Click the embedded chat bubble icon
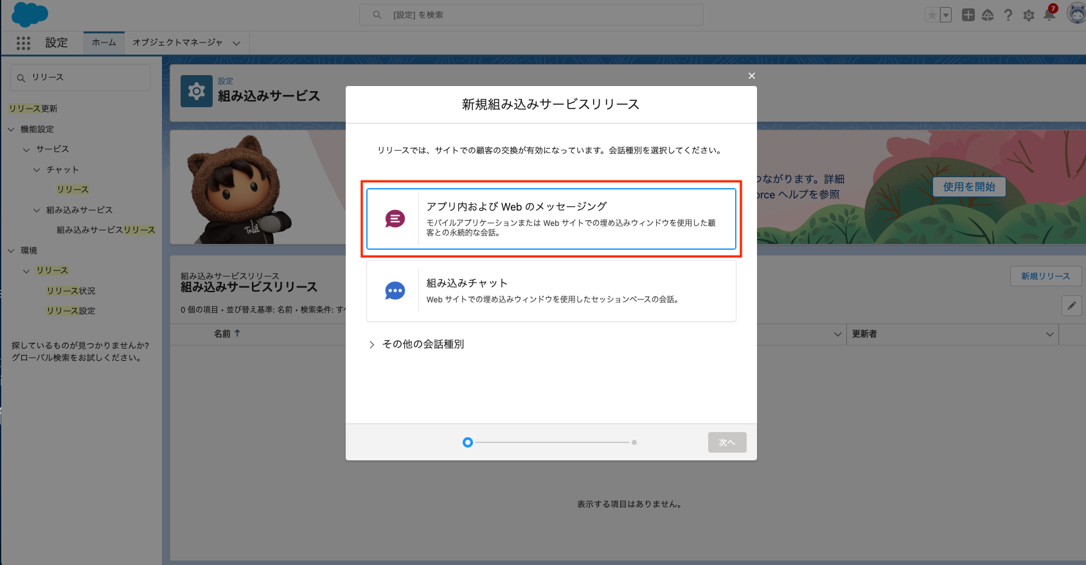Image resolution: width=1086 pixels, height=565 pixels. click(x=395, y=291)
